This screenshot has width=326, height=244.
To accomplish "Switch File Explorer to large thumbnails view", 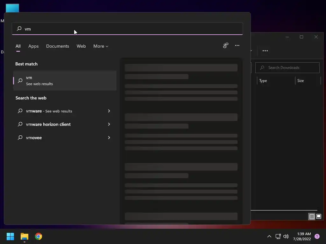I will click(318, 217).
